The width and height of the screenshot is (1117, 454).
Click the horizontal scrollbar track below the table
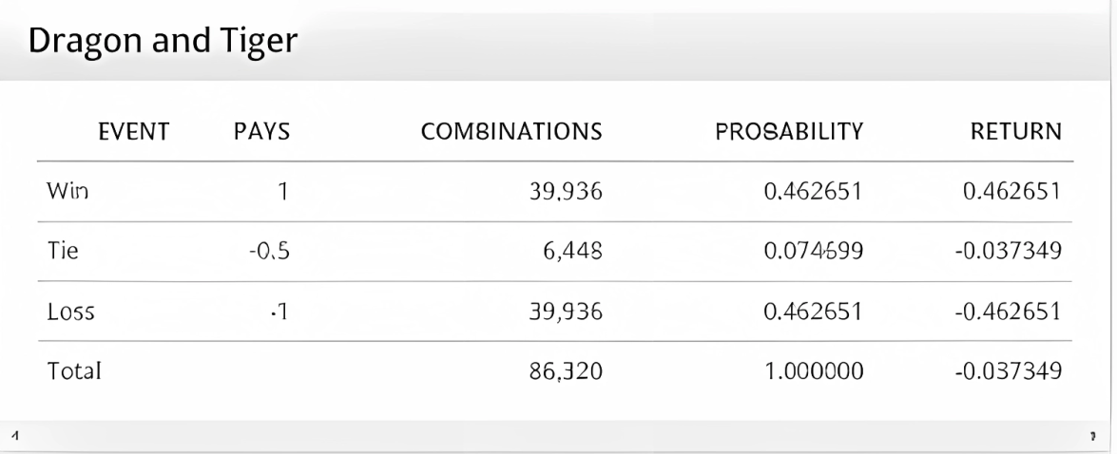558,436
